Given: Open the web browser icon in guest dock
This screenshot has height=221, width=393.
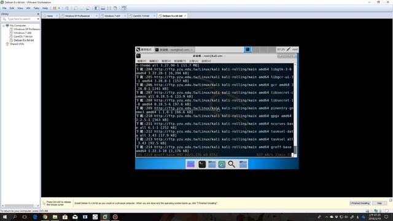Looking at the screenshot, I should tap(222, 165).
